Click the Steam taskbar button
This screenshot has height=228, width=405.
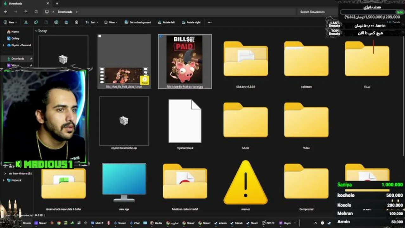click(x=253, y=223)
